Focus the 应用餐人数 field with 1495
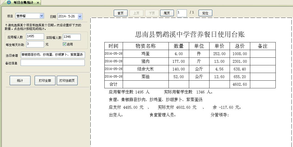Viewport: 293px width, 147px height. [35, 36]
